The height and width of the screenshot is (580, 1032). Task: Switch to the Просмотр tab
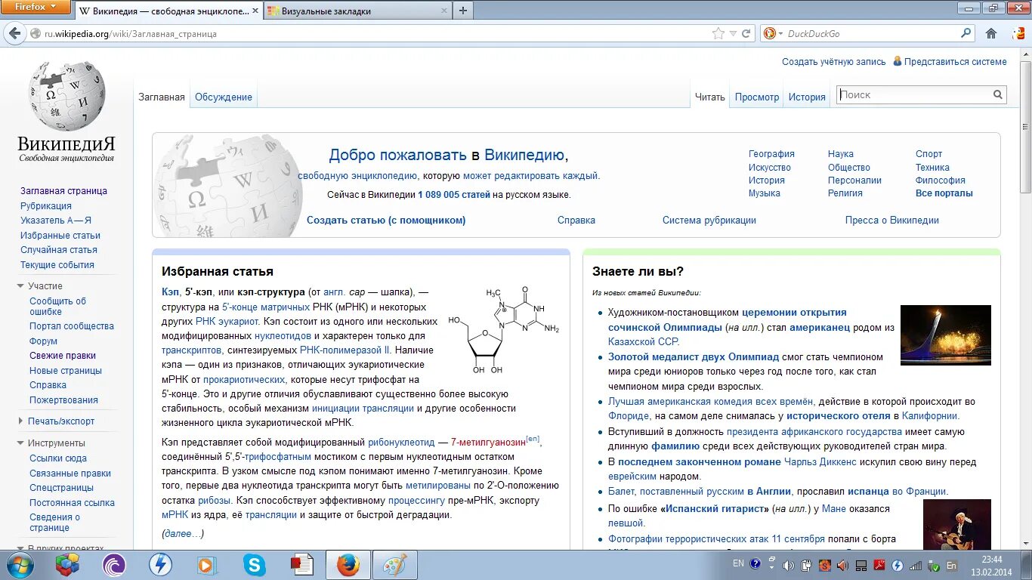757,97
